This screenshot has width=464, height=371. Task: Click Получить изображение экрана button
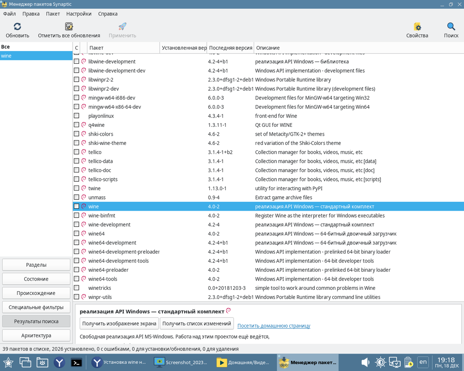[x=119, y=323]
